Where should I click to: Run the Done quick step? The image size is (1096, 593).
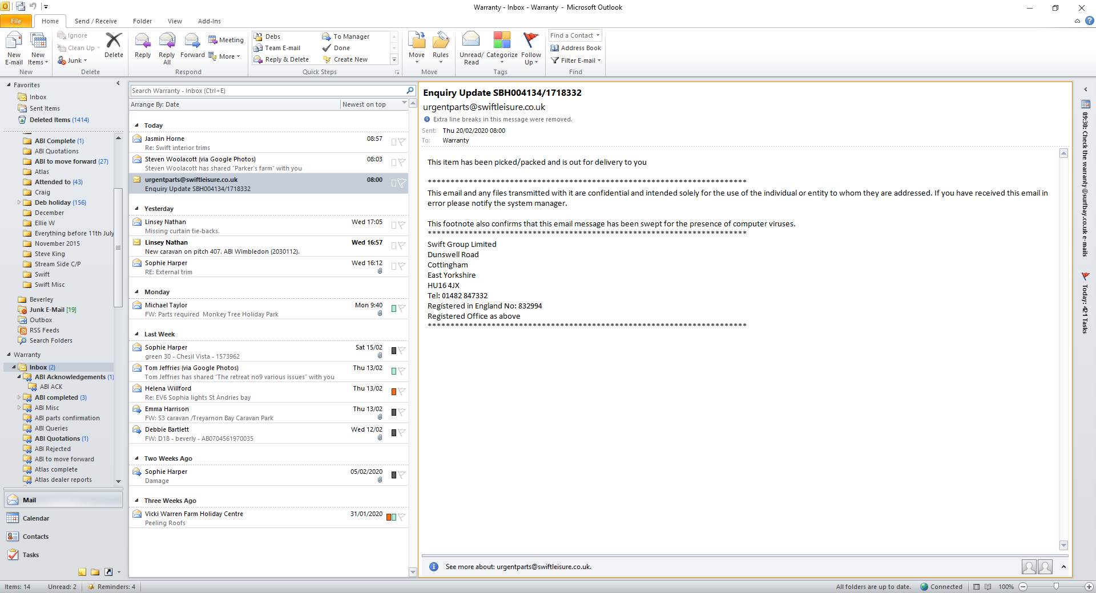click(x=337, y=48)
